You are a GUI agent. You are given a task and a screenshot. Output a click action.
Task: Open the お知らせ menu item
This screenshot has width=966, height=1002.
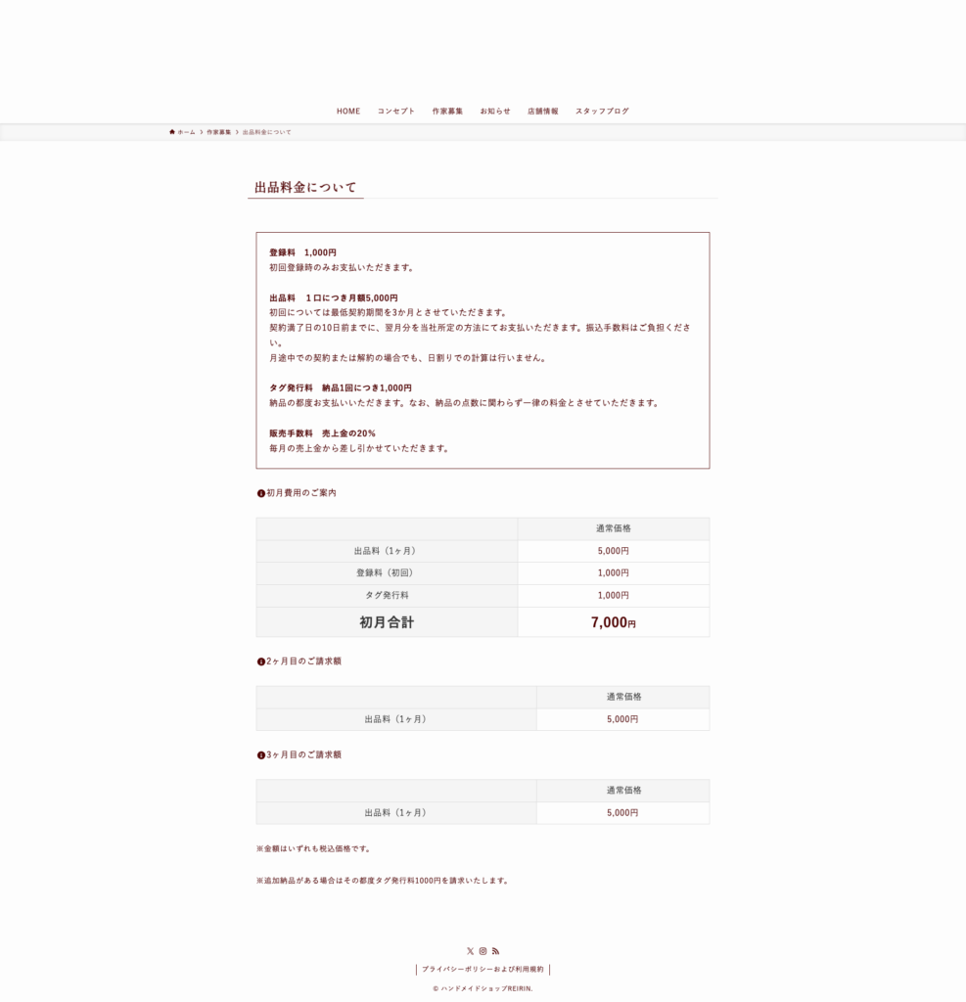click(495, 112)
